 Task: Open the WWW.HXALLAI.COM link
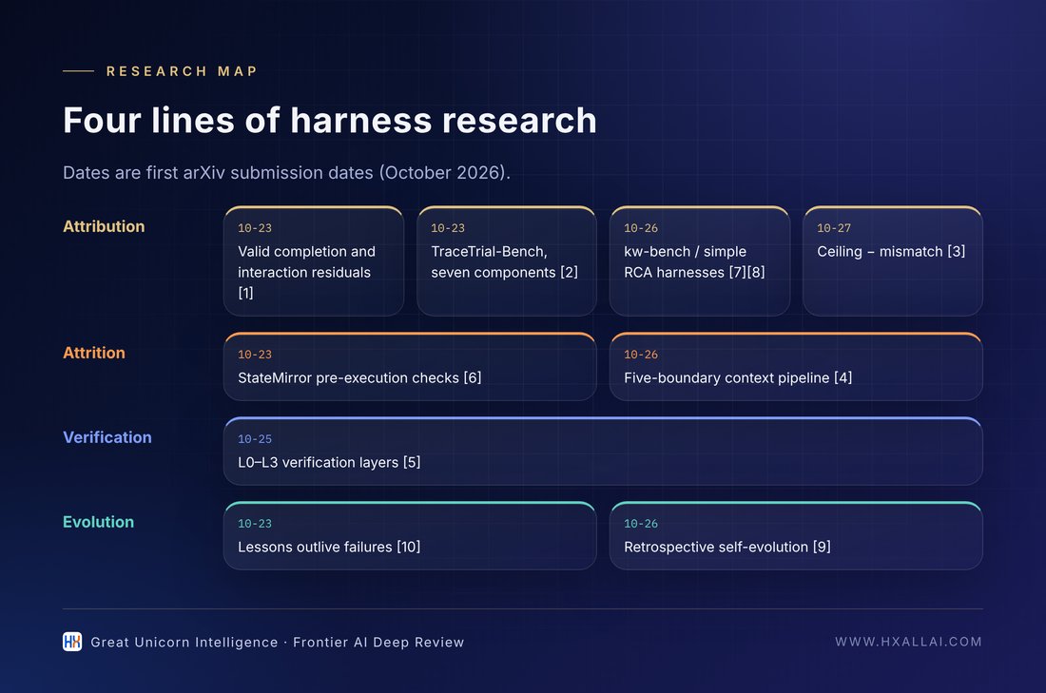[x=908, y=642]
